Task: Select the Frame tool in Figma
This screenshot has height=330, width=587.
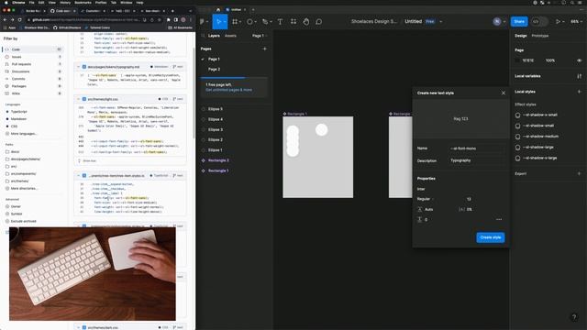Action: pyautogui.click(x=235, y=22)
